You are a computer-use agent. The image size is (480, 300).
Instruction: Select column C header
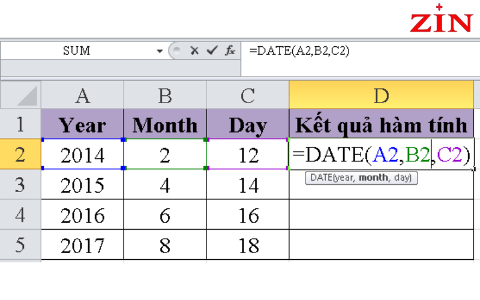248,95
